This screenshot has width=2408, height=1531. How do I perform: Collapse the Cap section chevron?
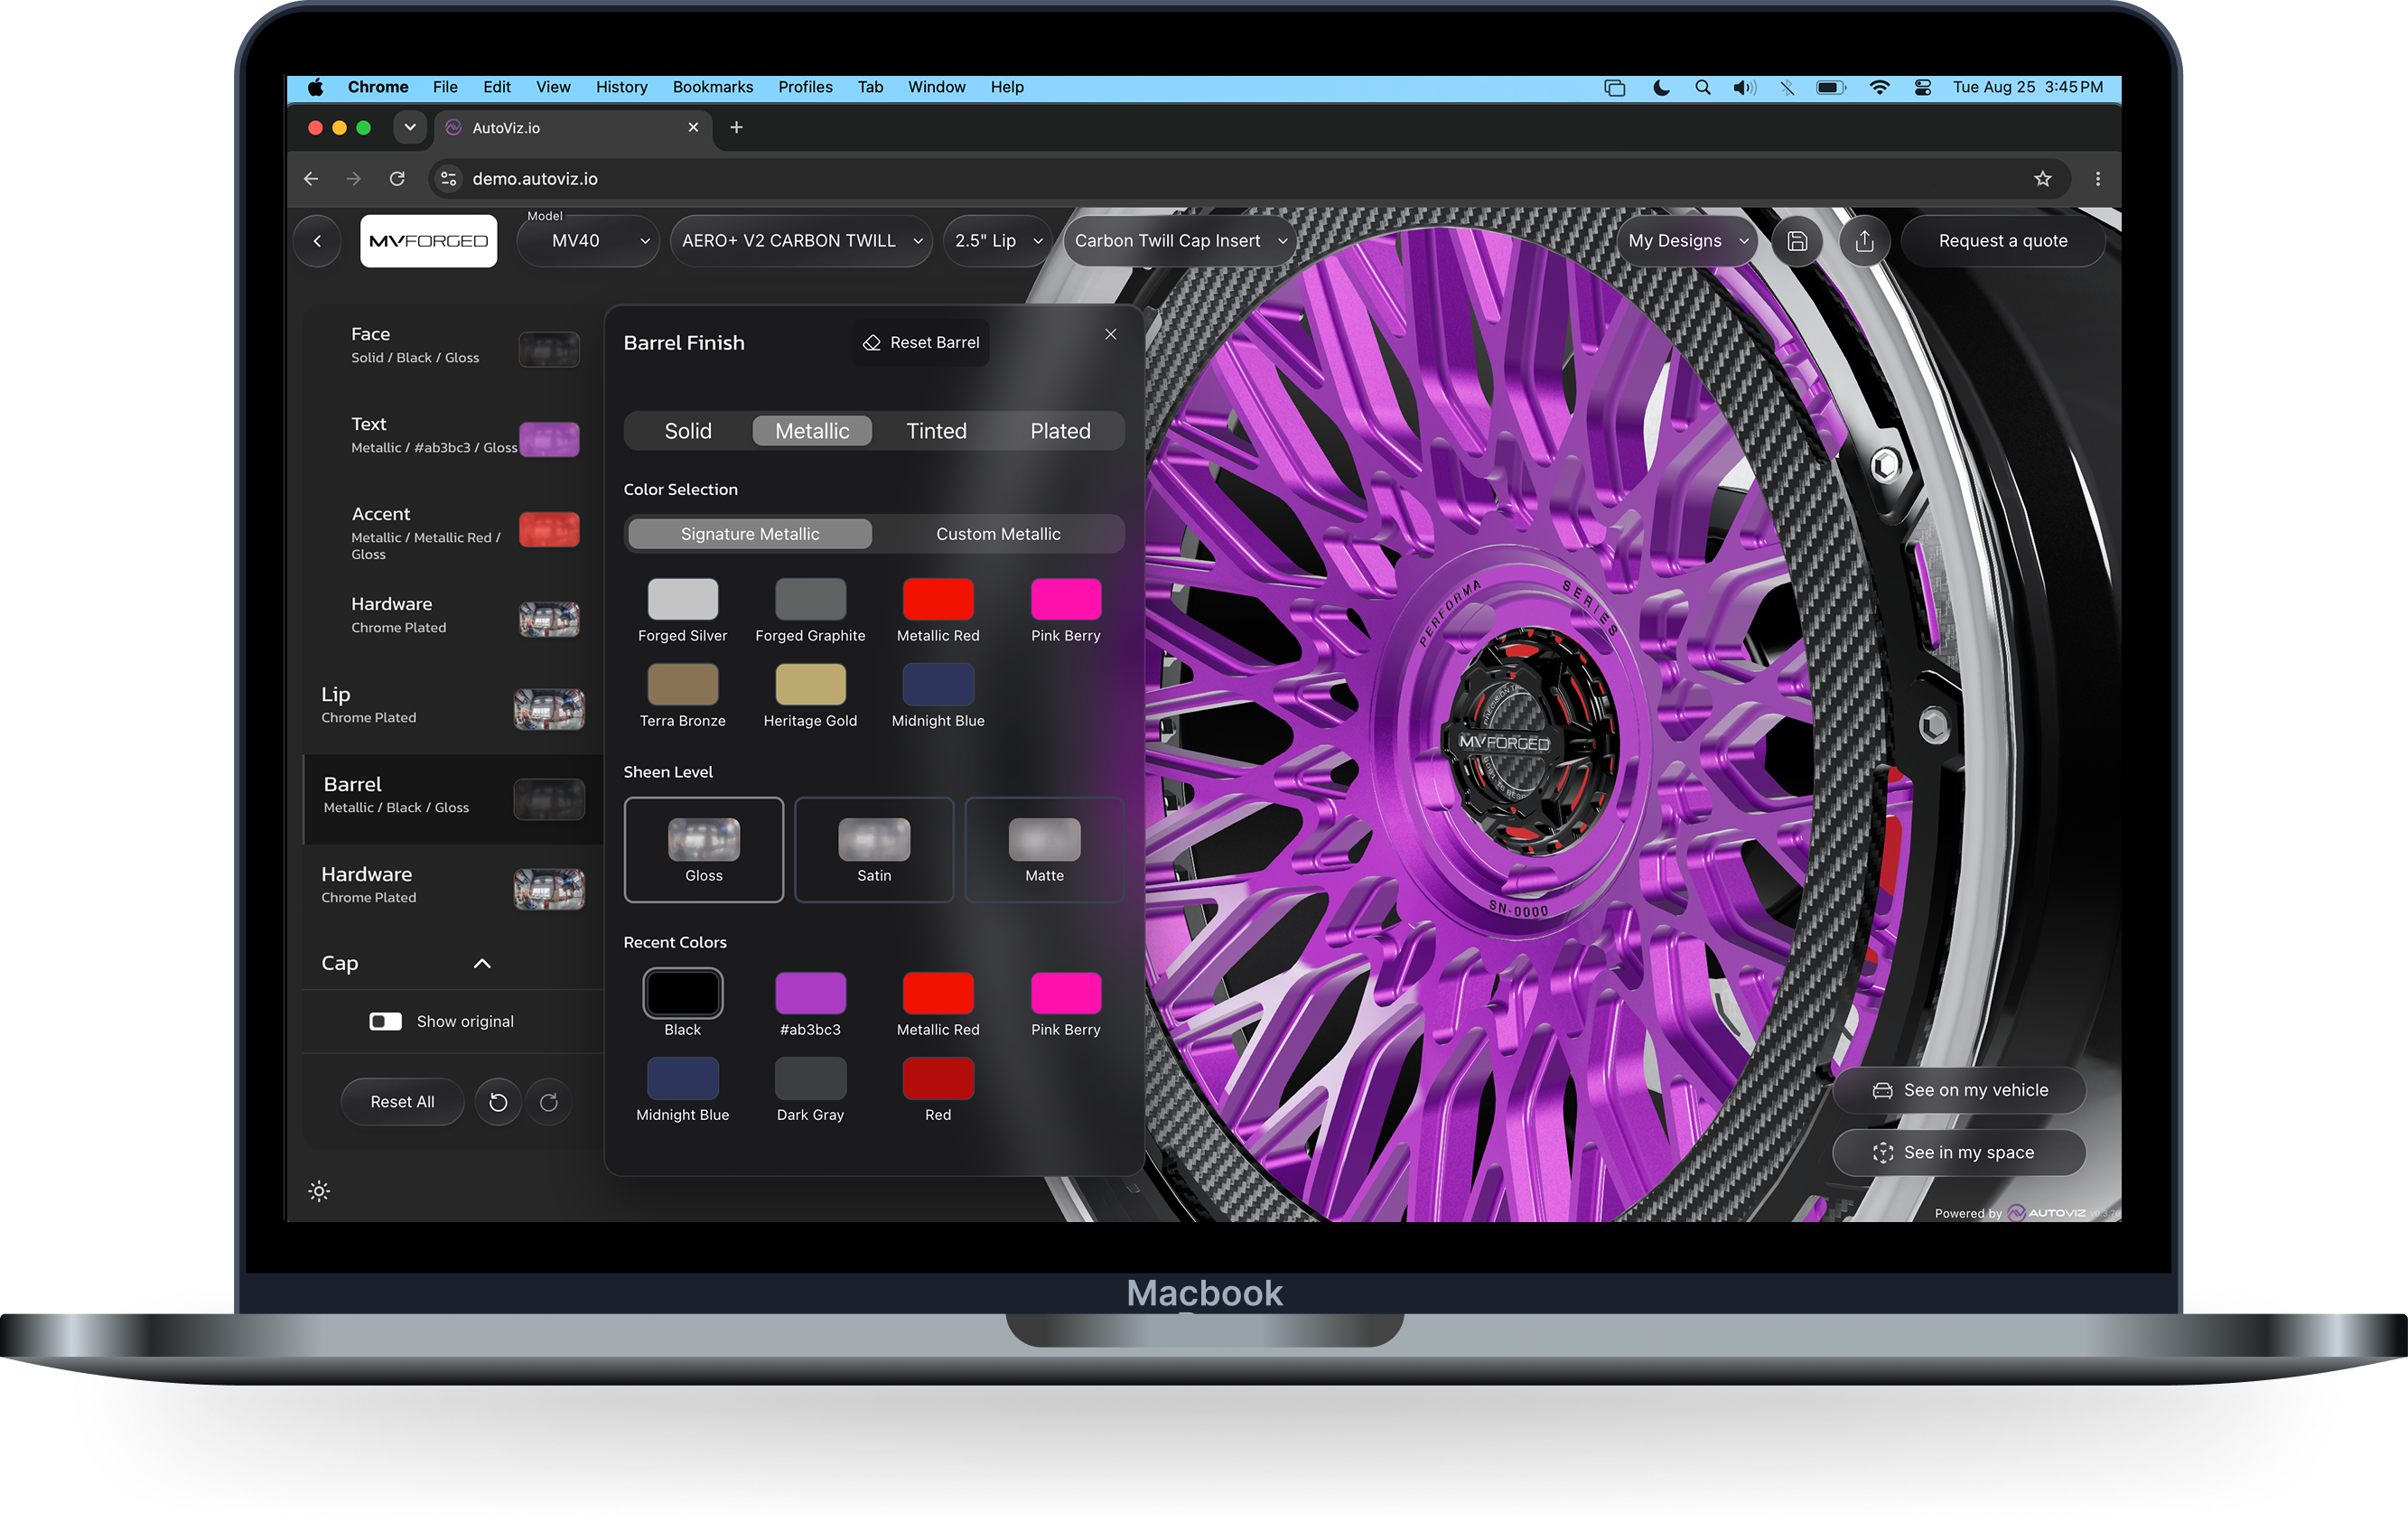click(x=482, y=963)
